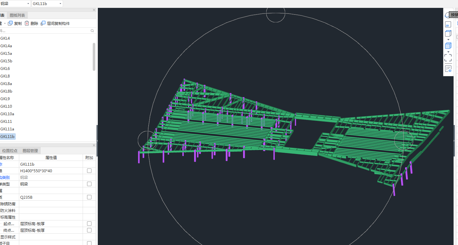Click the search magnifier icon in component search
458x245 pixels.
[x=92, y=31]
